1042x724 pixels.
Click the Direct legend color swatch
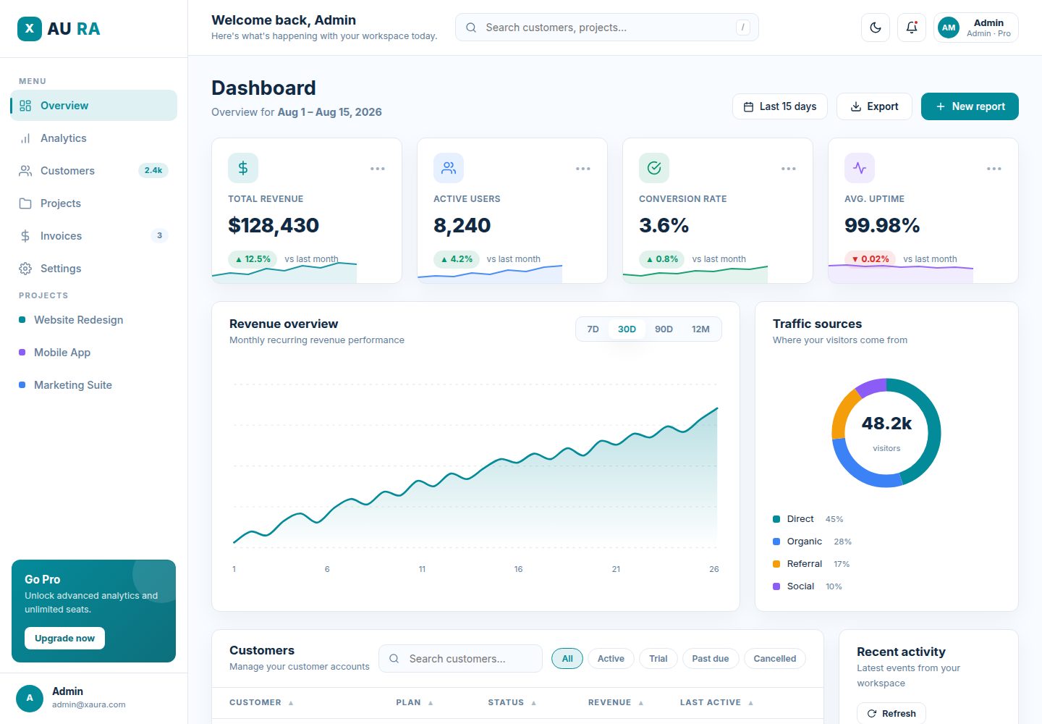776,519
